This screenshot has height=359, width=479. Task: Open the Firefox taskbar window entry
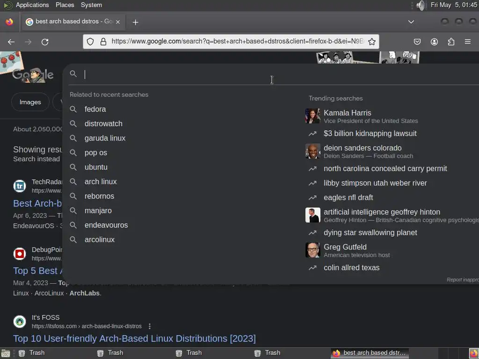click(x=369, y=353)
